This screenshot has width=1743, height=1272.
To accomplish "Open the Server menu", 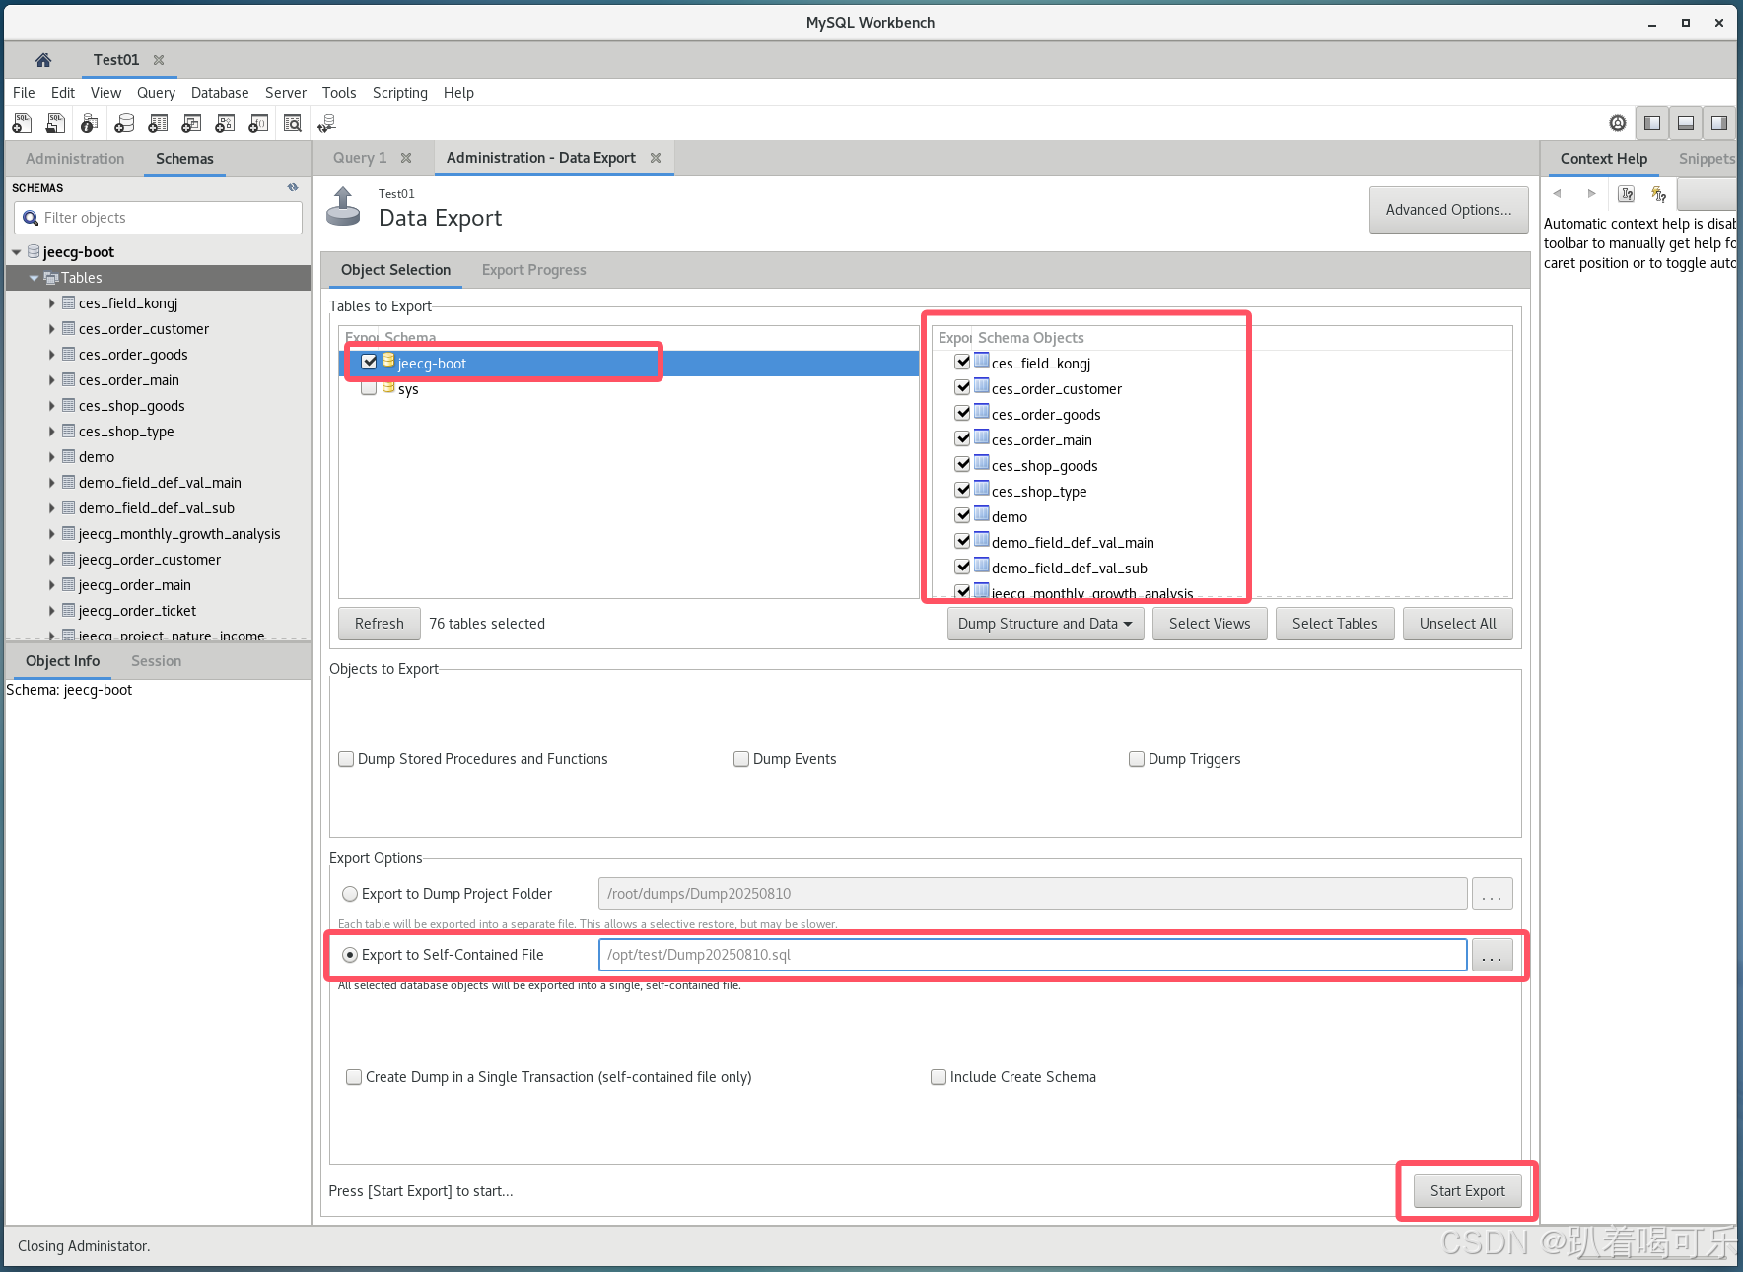I will pos(286,93).
